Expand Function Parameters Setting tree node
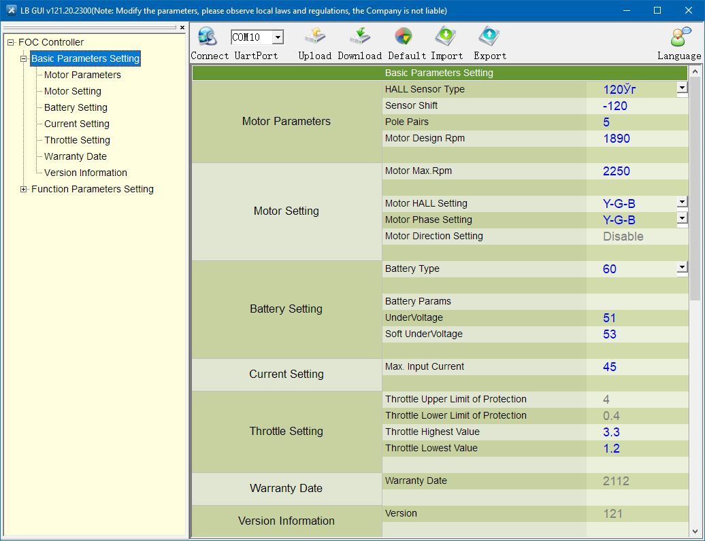This screenshot has width=705, height=541. pyautogui.click(x=24, y=189)
